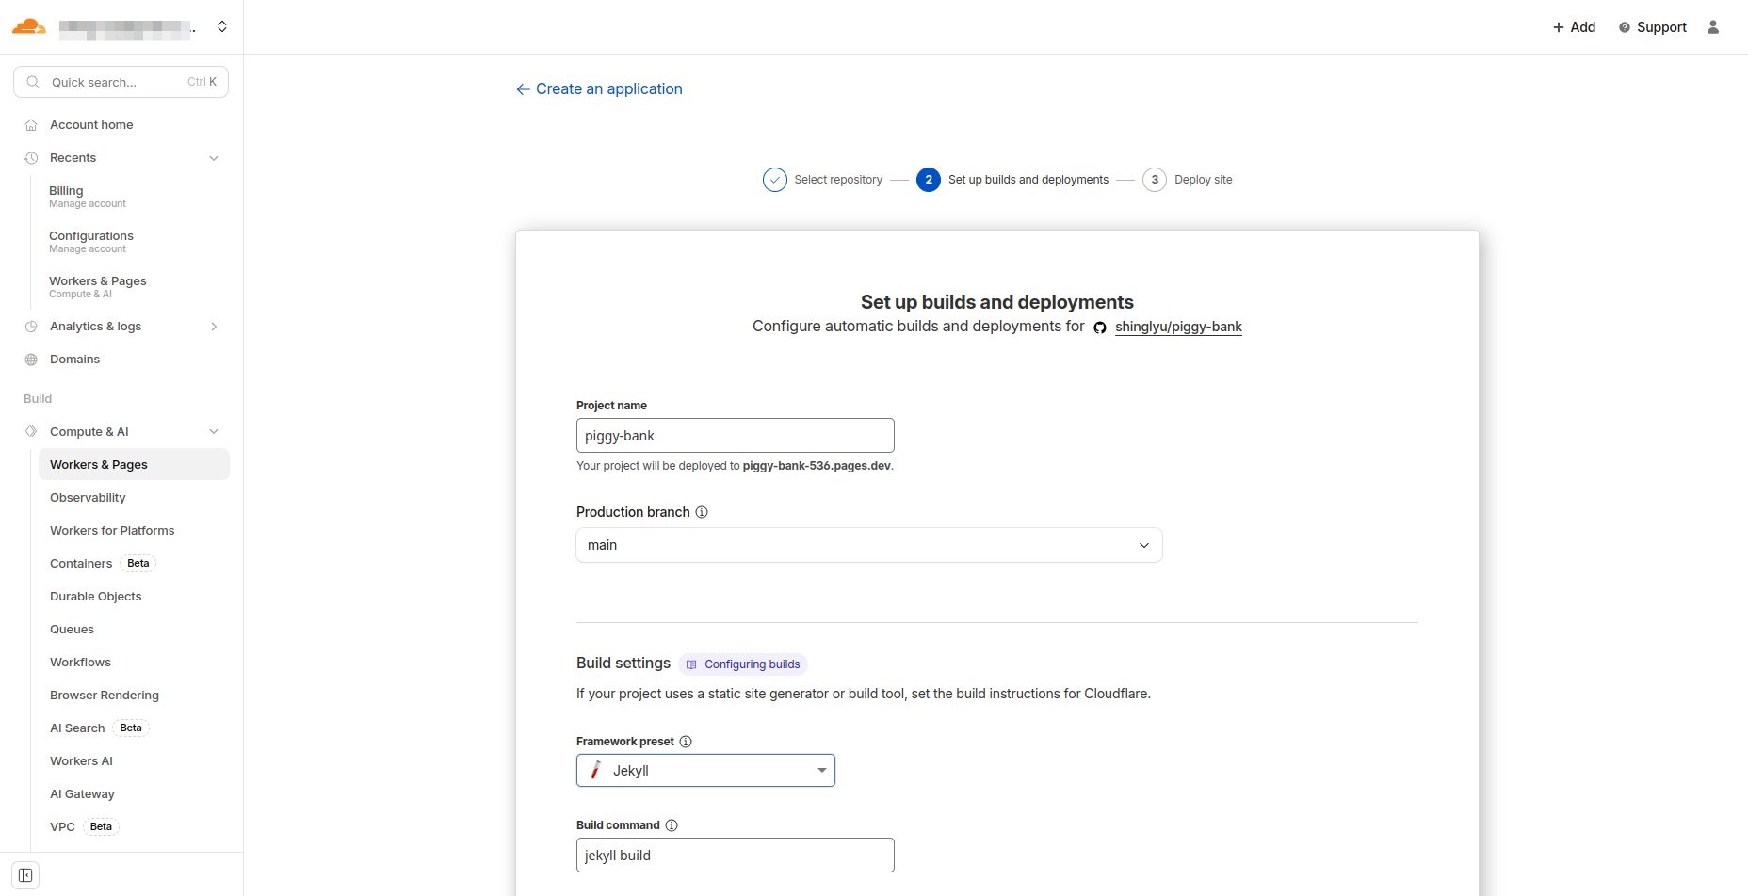The width and height of the screenshot is (1748, 896).
Task: Focus the Project name input field
Action: click(735, 435)
